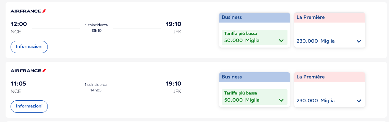The width and height of the screenshot is (389, 122).
Task: Select Business header on 12:00 flight
Action: coord(255,17)
